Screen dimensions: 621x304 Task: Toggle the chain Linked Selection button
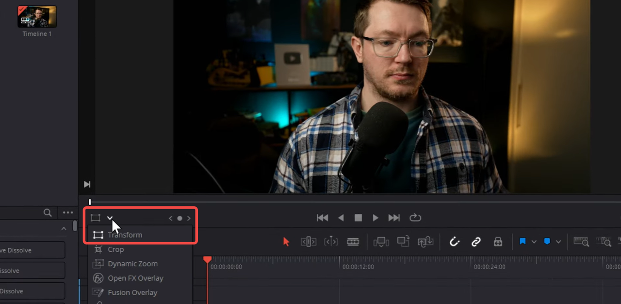[476, 241]
